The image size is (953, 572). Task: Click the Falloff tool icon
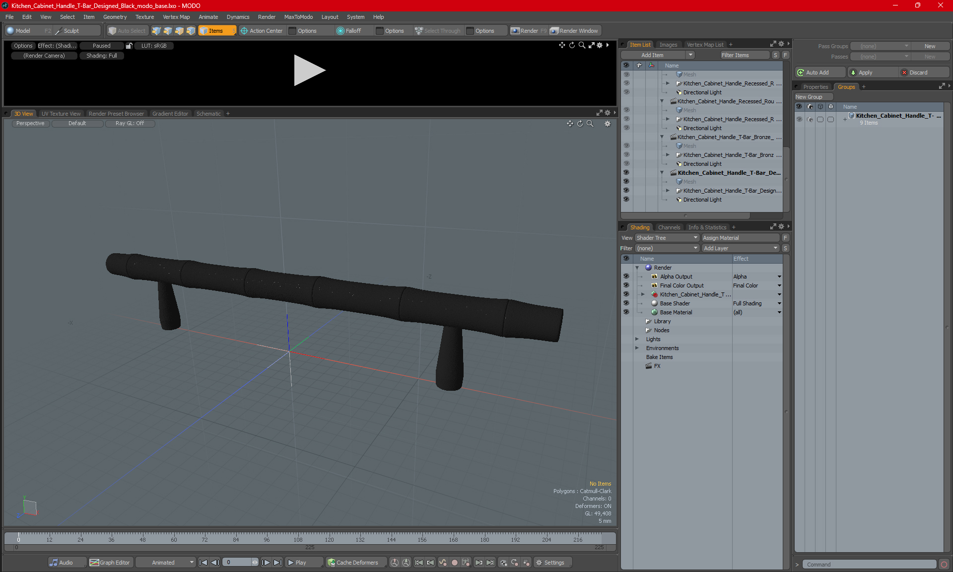[340, 31]
